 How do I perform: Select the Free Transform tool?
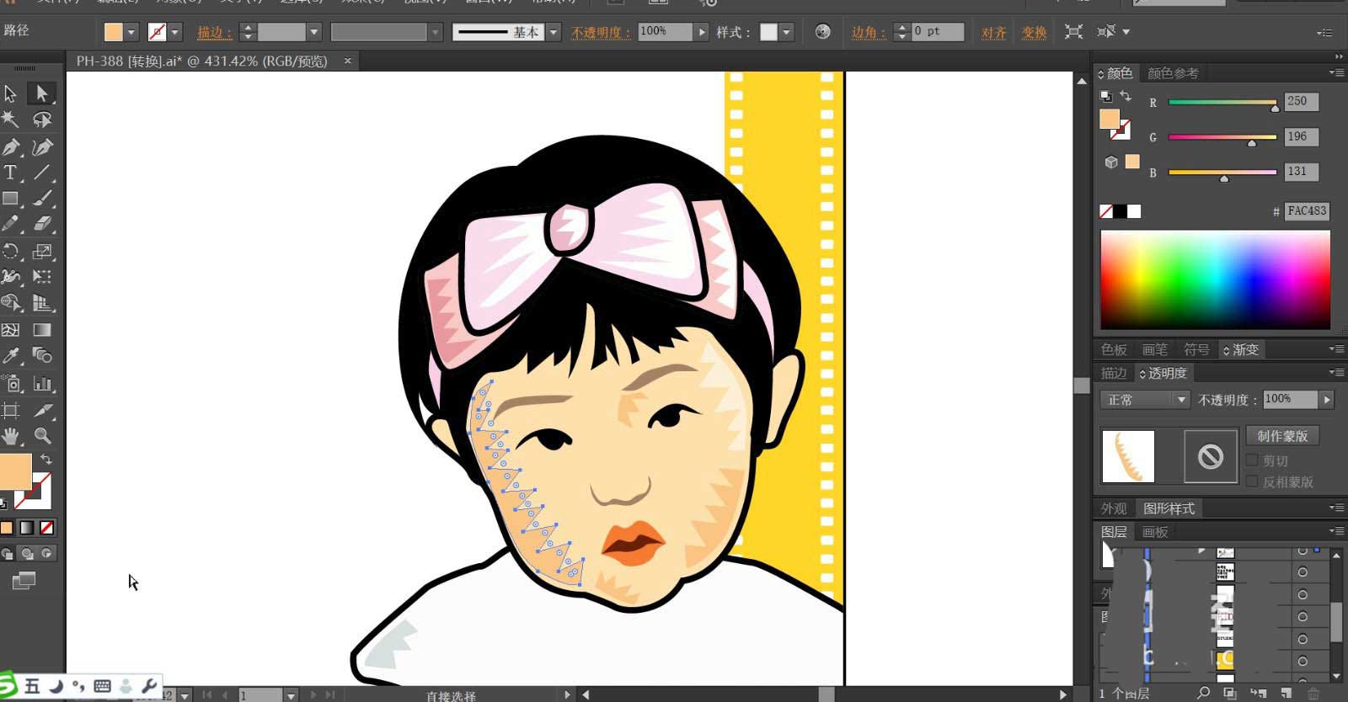[41, 276]
